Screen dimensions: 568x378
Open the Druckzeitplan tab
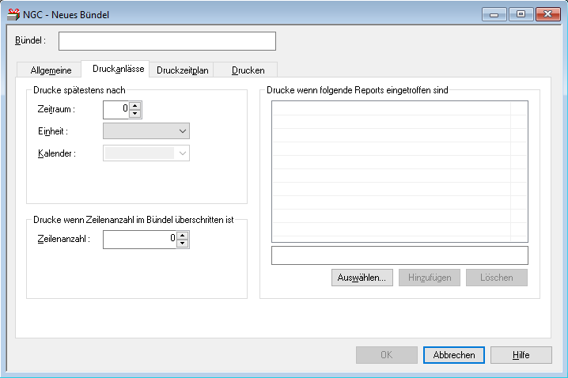(182, 70)
